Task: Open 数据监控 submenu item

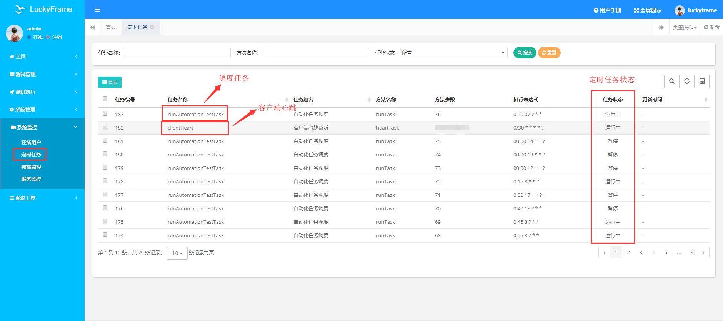Action: 31,167
